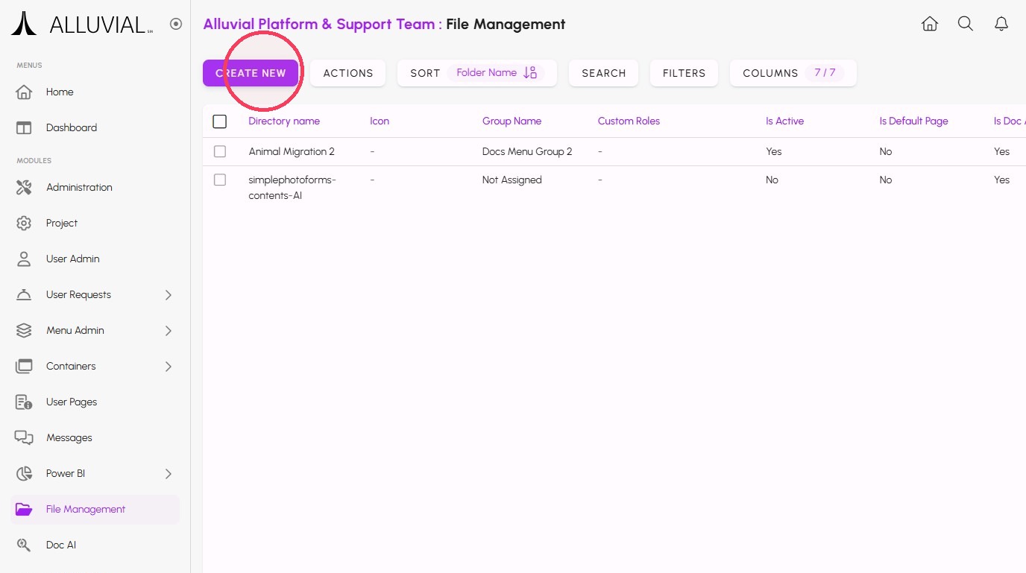The height and width of the screenshot is (573, 1026).
Task: Click the Dashboard layout icon in sidebar
Action: (24, 128)
